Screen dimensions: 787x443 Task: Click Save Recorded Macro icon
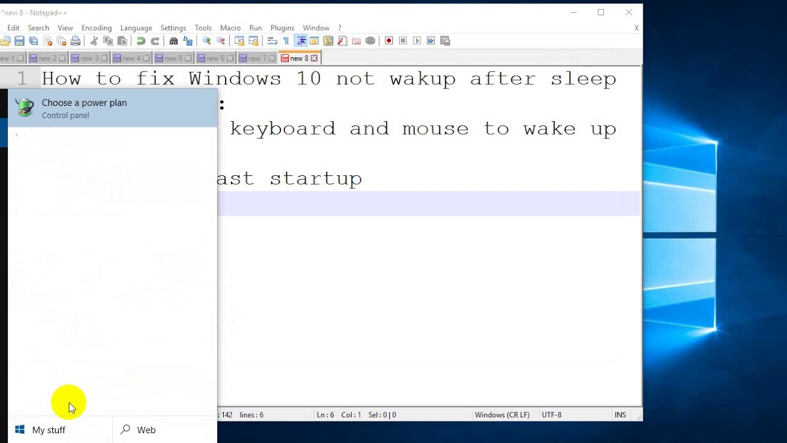pyautogui.click(x=445, y=41)
